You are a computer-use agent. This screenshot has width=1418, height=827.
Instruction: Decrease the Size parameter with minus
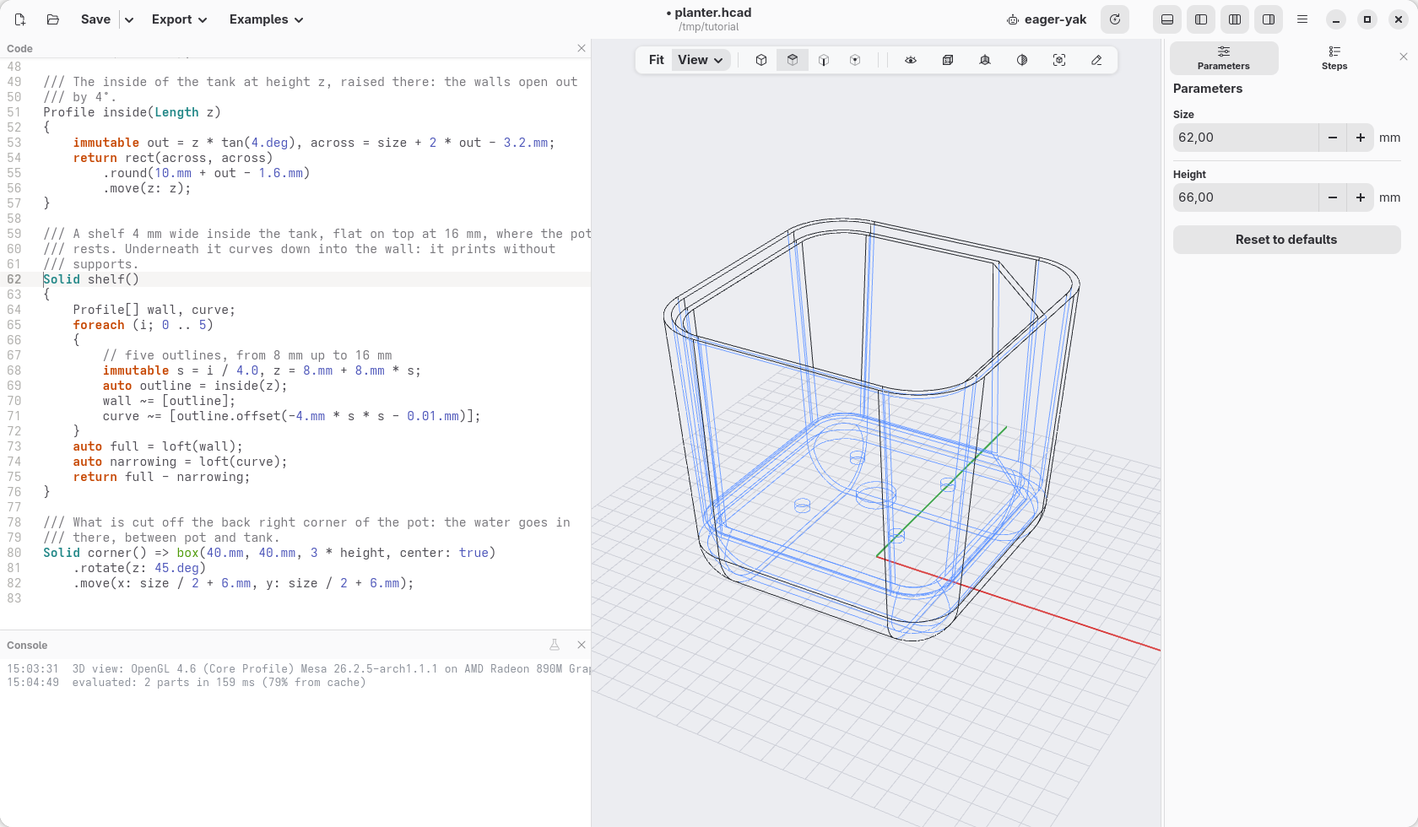click(1333, 138)
